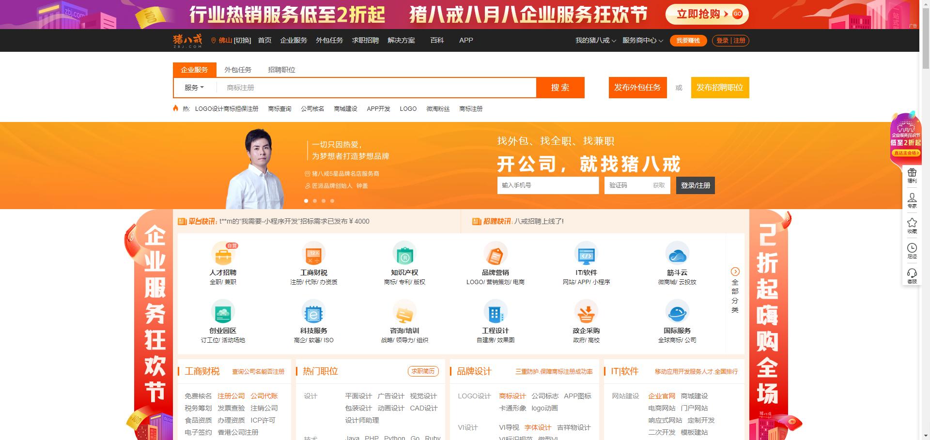The image size is (930, 440).
Task: Open the 筋斗云 cloud icon
Action: coord(677,253)
